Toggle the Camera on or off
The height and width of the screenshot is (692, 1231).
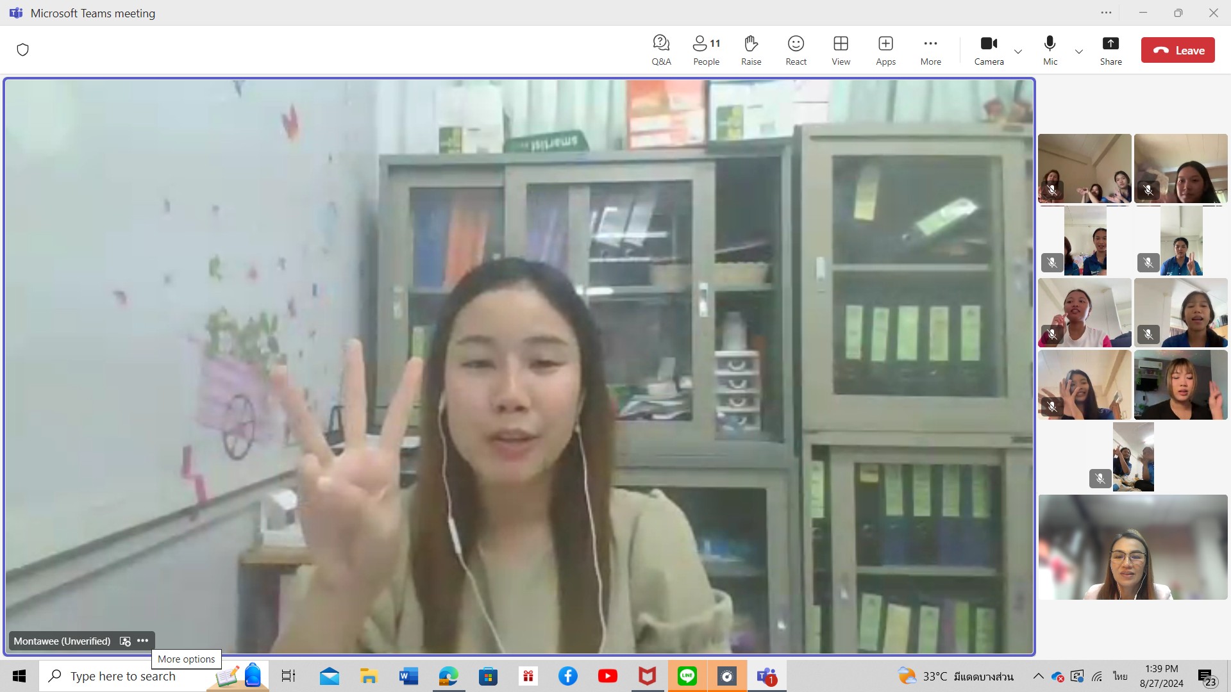(989, 50)
